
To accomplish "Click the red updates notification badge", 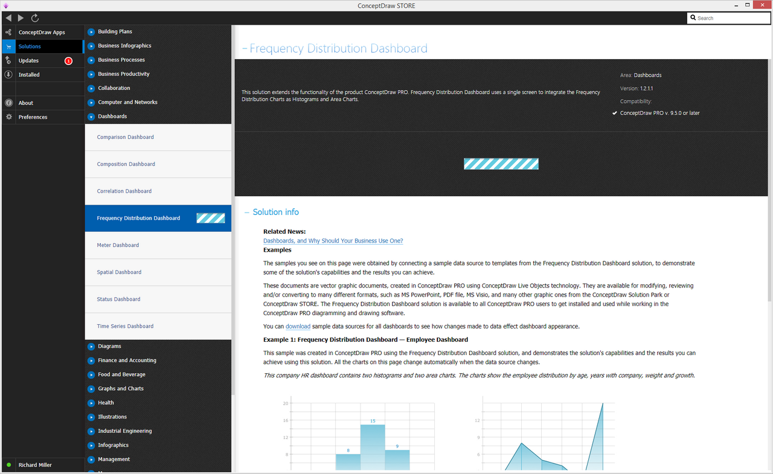I will coord(68,61).
